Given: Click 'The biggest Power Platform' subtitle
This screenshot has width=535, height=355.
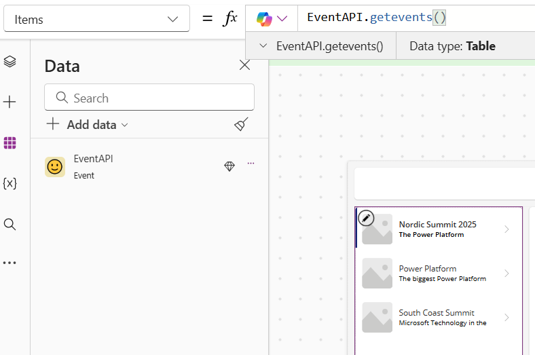Looking at the screenshot, I should click(442, 279).
